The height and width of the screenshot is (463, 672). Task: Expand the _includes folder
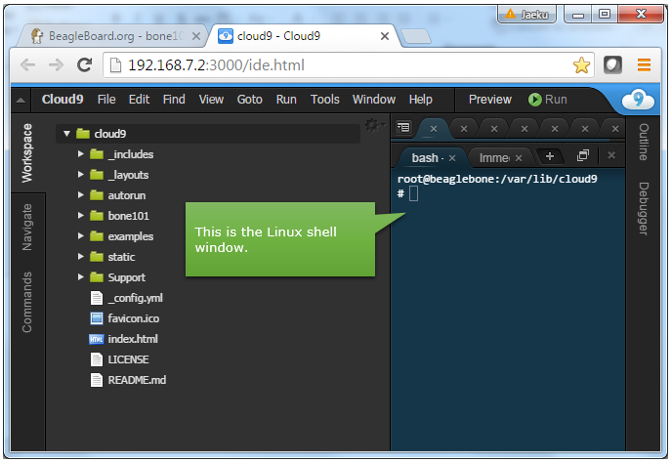point(80,154)
